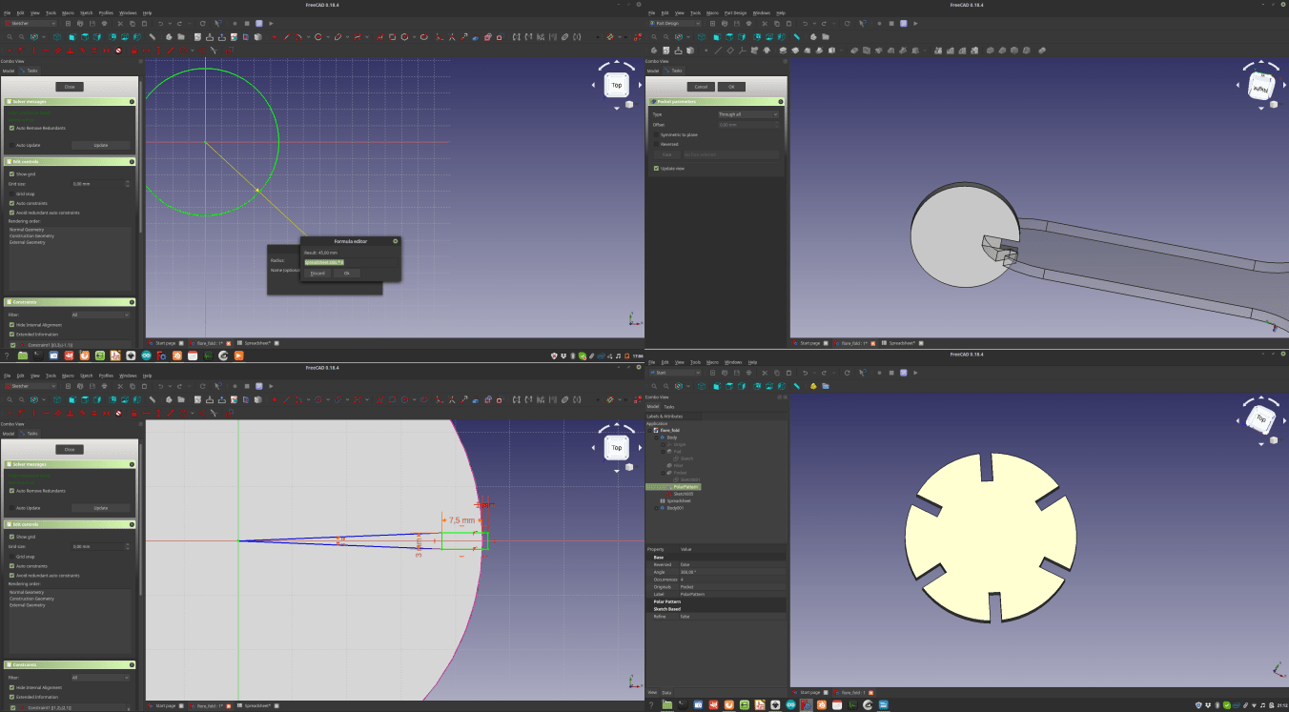Choose Trim edge tool in upper Sketcher window
The width and height of the screenshot is (1289, 712).
tap(452, 37)
